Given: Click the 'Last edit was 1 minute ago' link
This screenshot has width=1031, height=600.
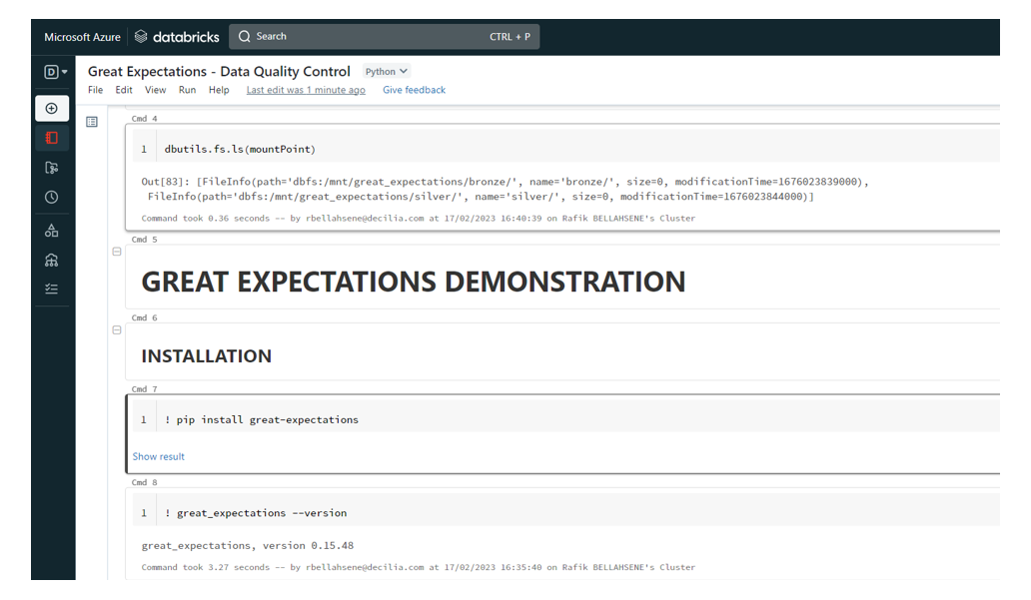Looking at the screenshot, I should (306, 90).
